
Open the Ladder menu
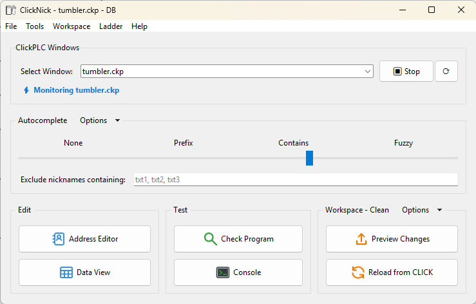point(111,26)
